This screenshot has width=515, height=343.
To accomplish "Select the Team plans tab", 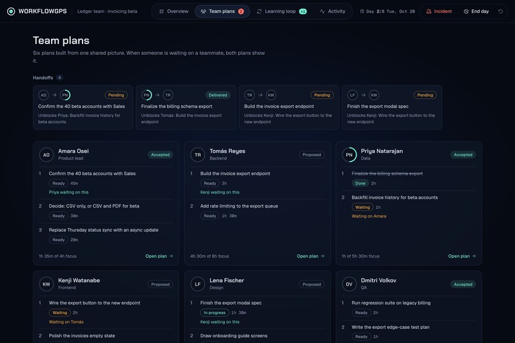I will (222, 11).
